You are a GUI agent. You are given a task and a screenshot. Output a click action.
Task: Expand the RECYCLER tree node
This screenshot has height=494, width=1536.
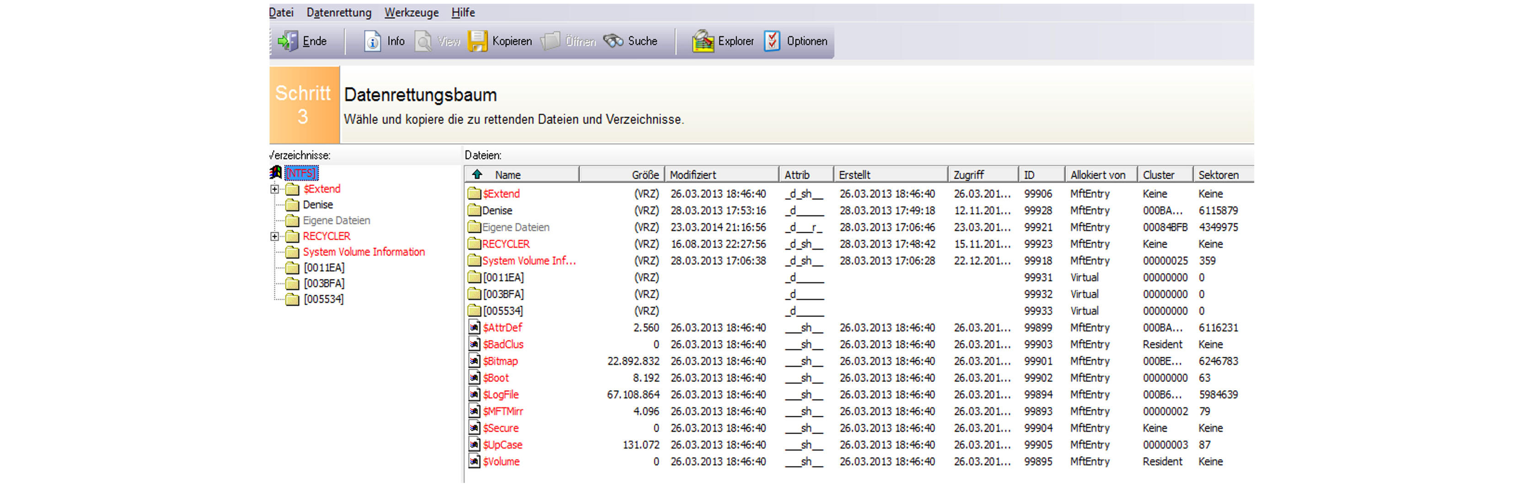coord(274,236)
